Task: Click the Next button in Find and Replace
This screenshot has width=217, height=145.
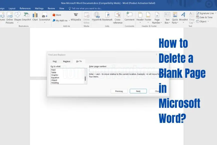Action: pyautogui.click(x=138, y=91)
